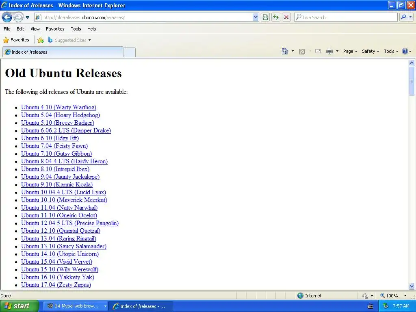Click the search magnifier button

(x=403, y=17)
